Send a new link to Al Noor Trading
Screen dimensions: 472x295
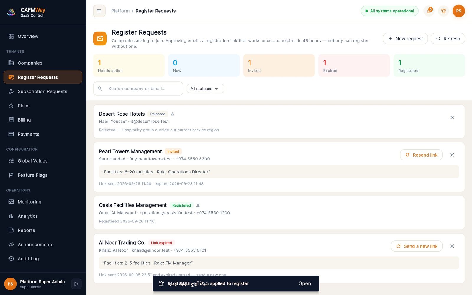point(417,246)
